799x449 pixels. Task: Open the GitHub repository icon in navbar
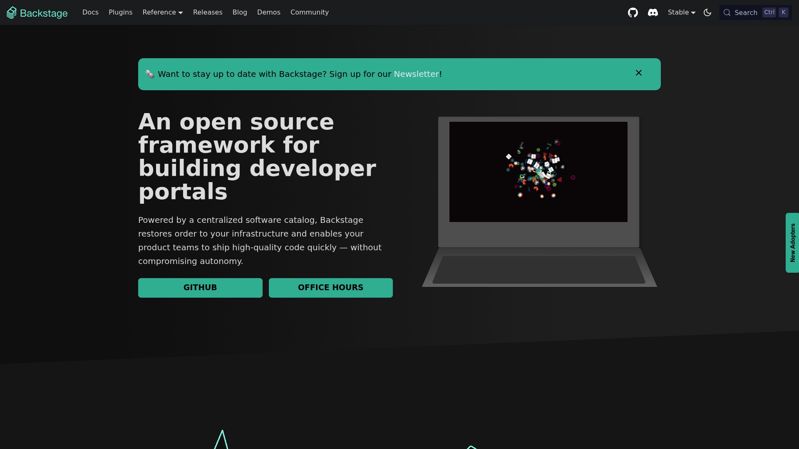pos(633,12)
